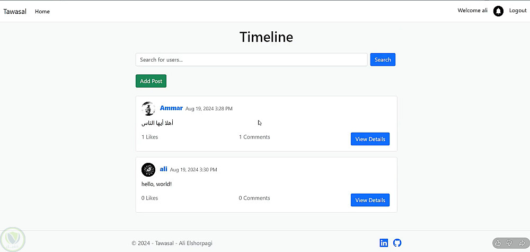
Task: Click the shield watermark logo
Action: coord(12,239)
